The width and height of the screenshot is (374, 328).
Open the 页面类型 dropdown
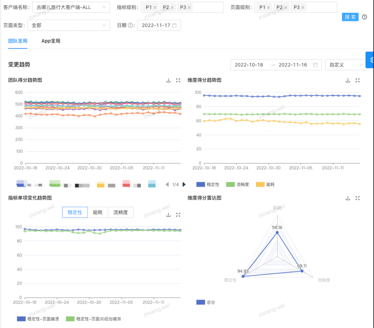[x=69, y=25]
